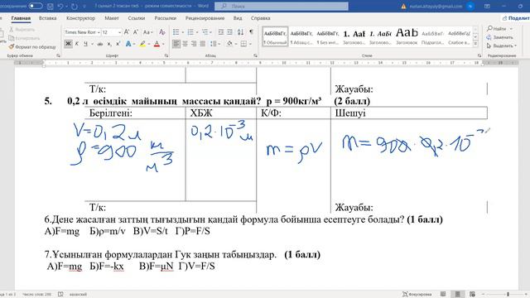Screen dimensions: 530x298
Task: Switch to the Главная tab
Action: coord(21,18)
